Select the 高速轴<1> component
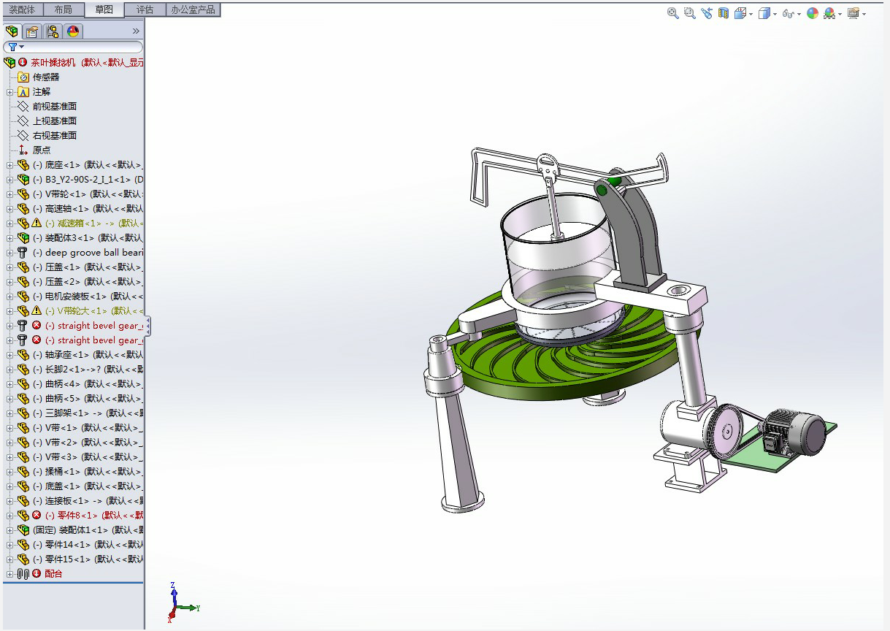Image resolution: width=890 pixels, height=631 pixels. (x=88, y=209)
